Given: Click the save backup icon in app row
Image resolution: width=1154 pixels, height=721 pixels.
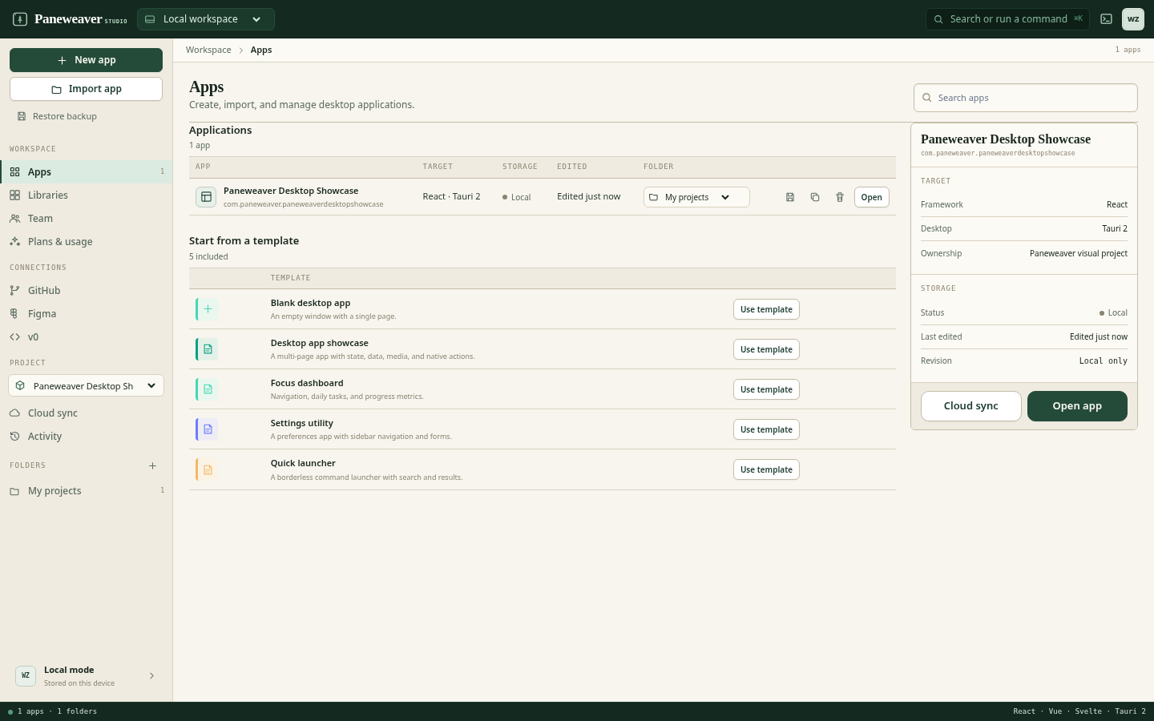Looking at the screenshot, I should 790,197.
